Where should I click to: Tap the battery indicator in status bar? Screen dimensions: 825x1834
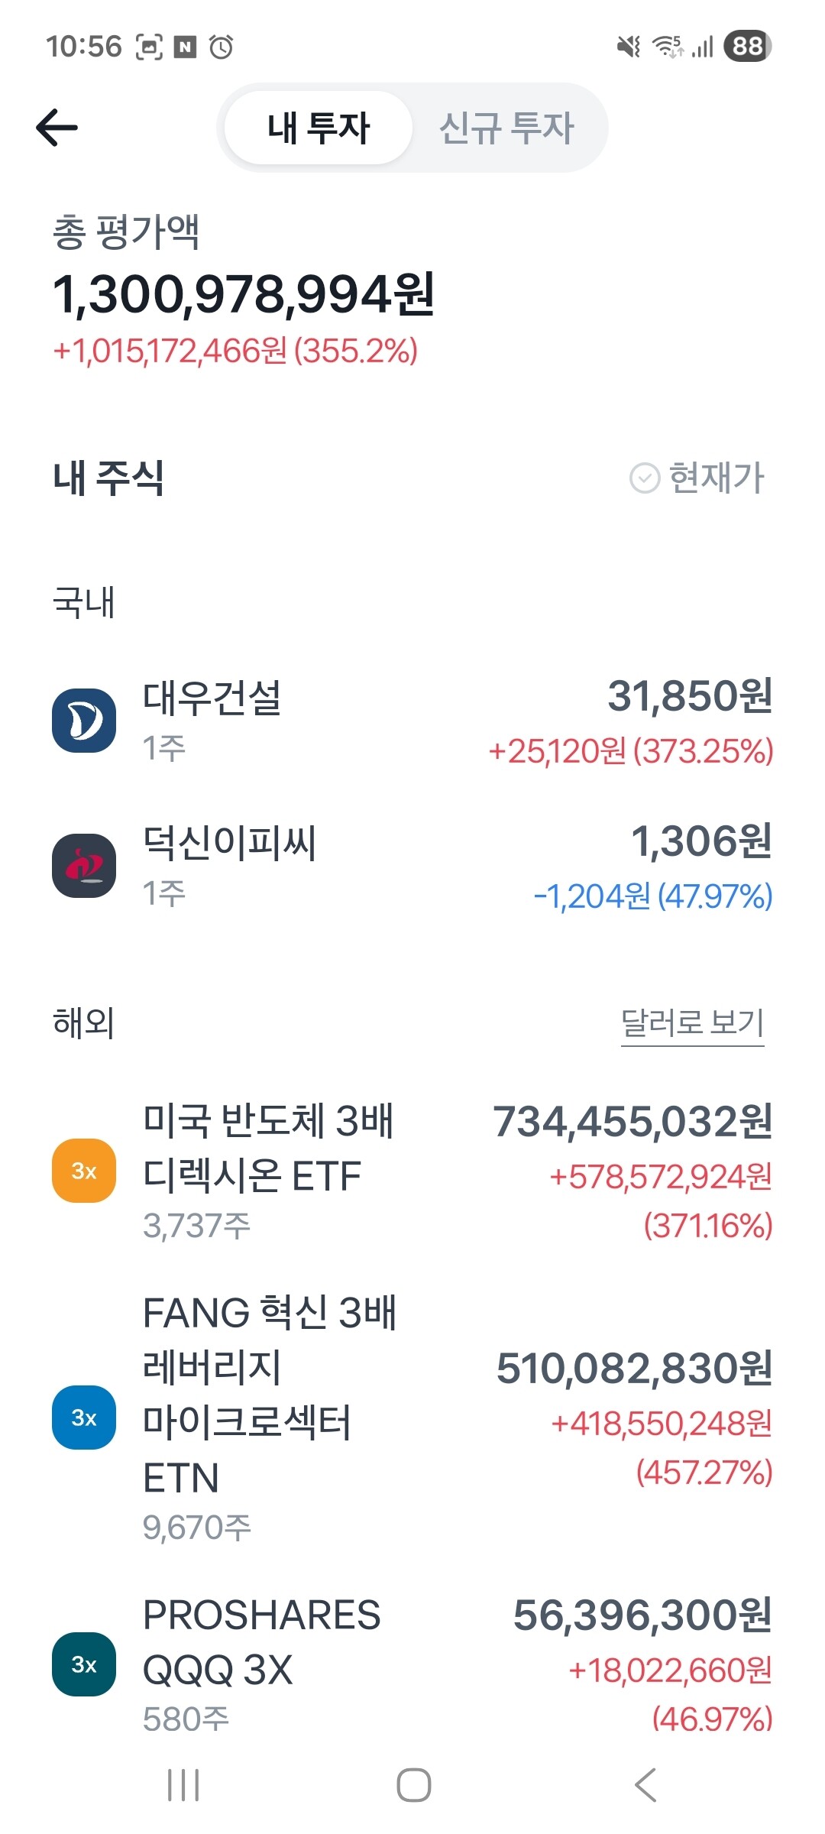748,47
